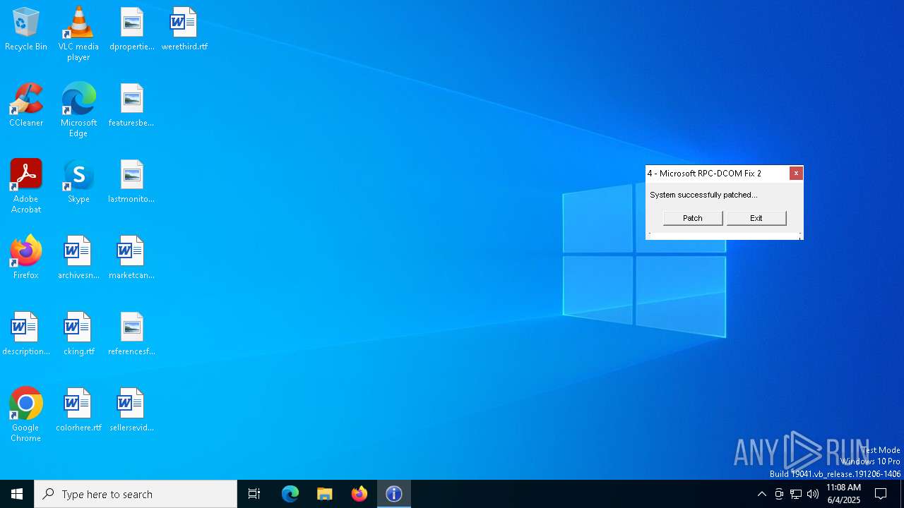Select the archivesn... Word document icon
Screen dimensions: 904x508
pyautogui.click(x=78, y=258)
